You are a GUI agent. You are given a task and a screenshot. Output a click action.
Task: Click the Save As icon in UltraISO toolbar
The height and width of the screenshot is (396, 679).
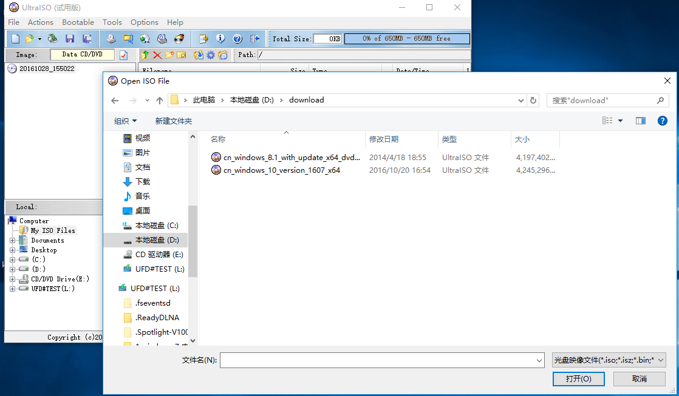[x=87, y=39]
